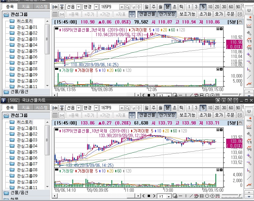Select 관심그룹05 in the lower tree list

pos(27,152)
